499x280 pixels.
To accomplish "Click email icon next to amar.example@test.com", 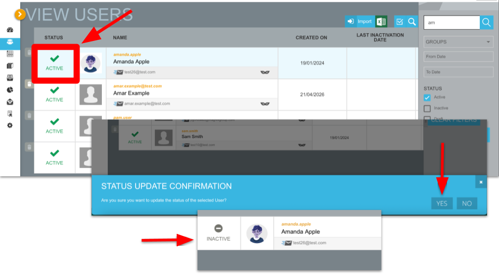I will click(x=118, y=104).
